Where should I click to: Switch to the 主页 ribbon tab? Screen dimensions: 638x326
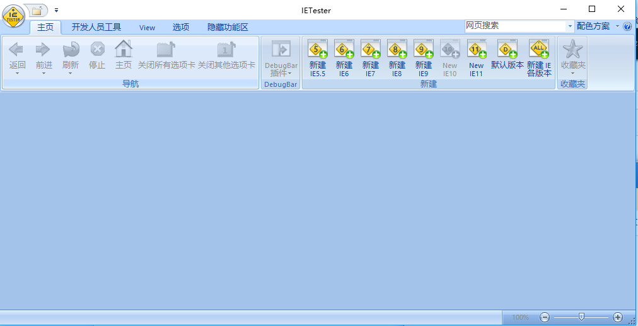[x=45, y=27]
